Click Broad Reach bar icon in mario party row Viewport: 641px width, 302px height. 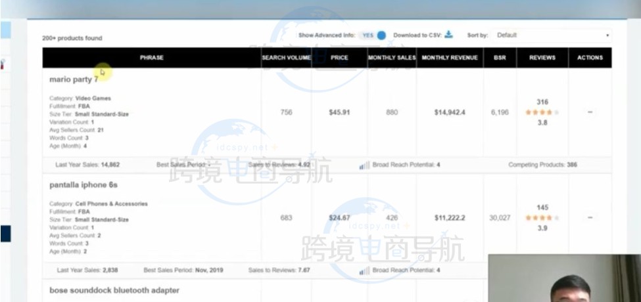tap(364, 165)
